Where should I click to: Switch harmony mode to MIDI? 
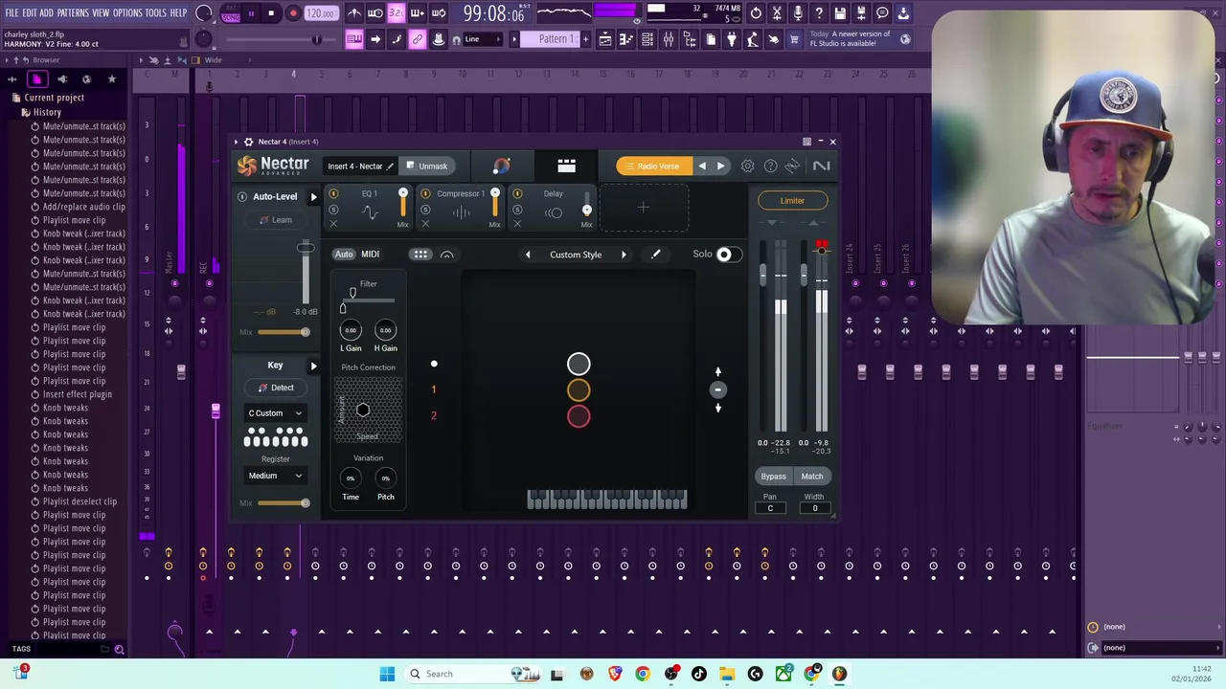370,255
